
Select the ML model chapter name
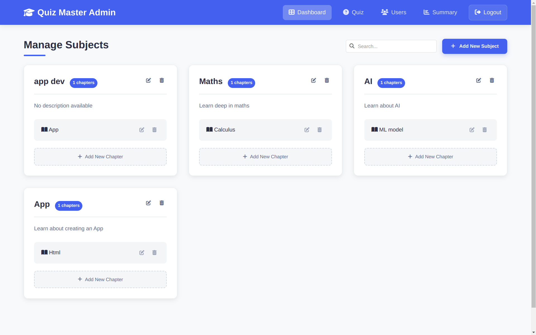click(x=391, y=130)
